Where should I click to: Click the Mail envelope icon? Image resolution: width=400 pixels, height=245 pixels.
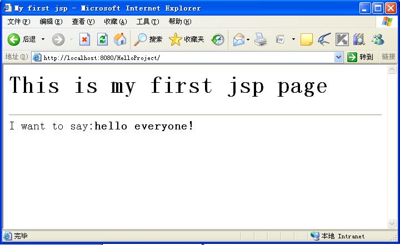coord(239,39)
